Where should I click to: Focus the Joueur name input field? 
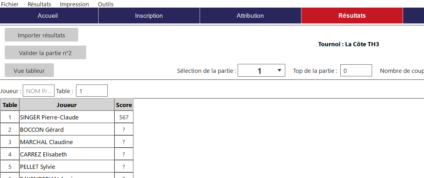pyautogui.click(x=39, y=91)
